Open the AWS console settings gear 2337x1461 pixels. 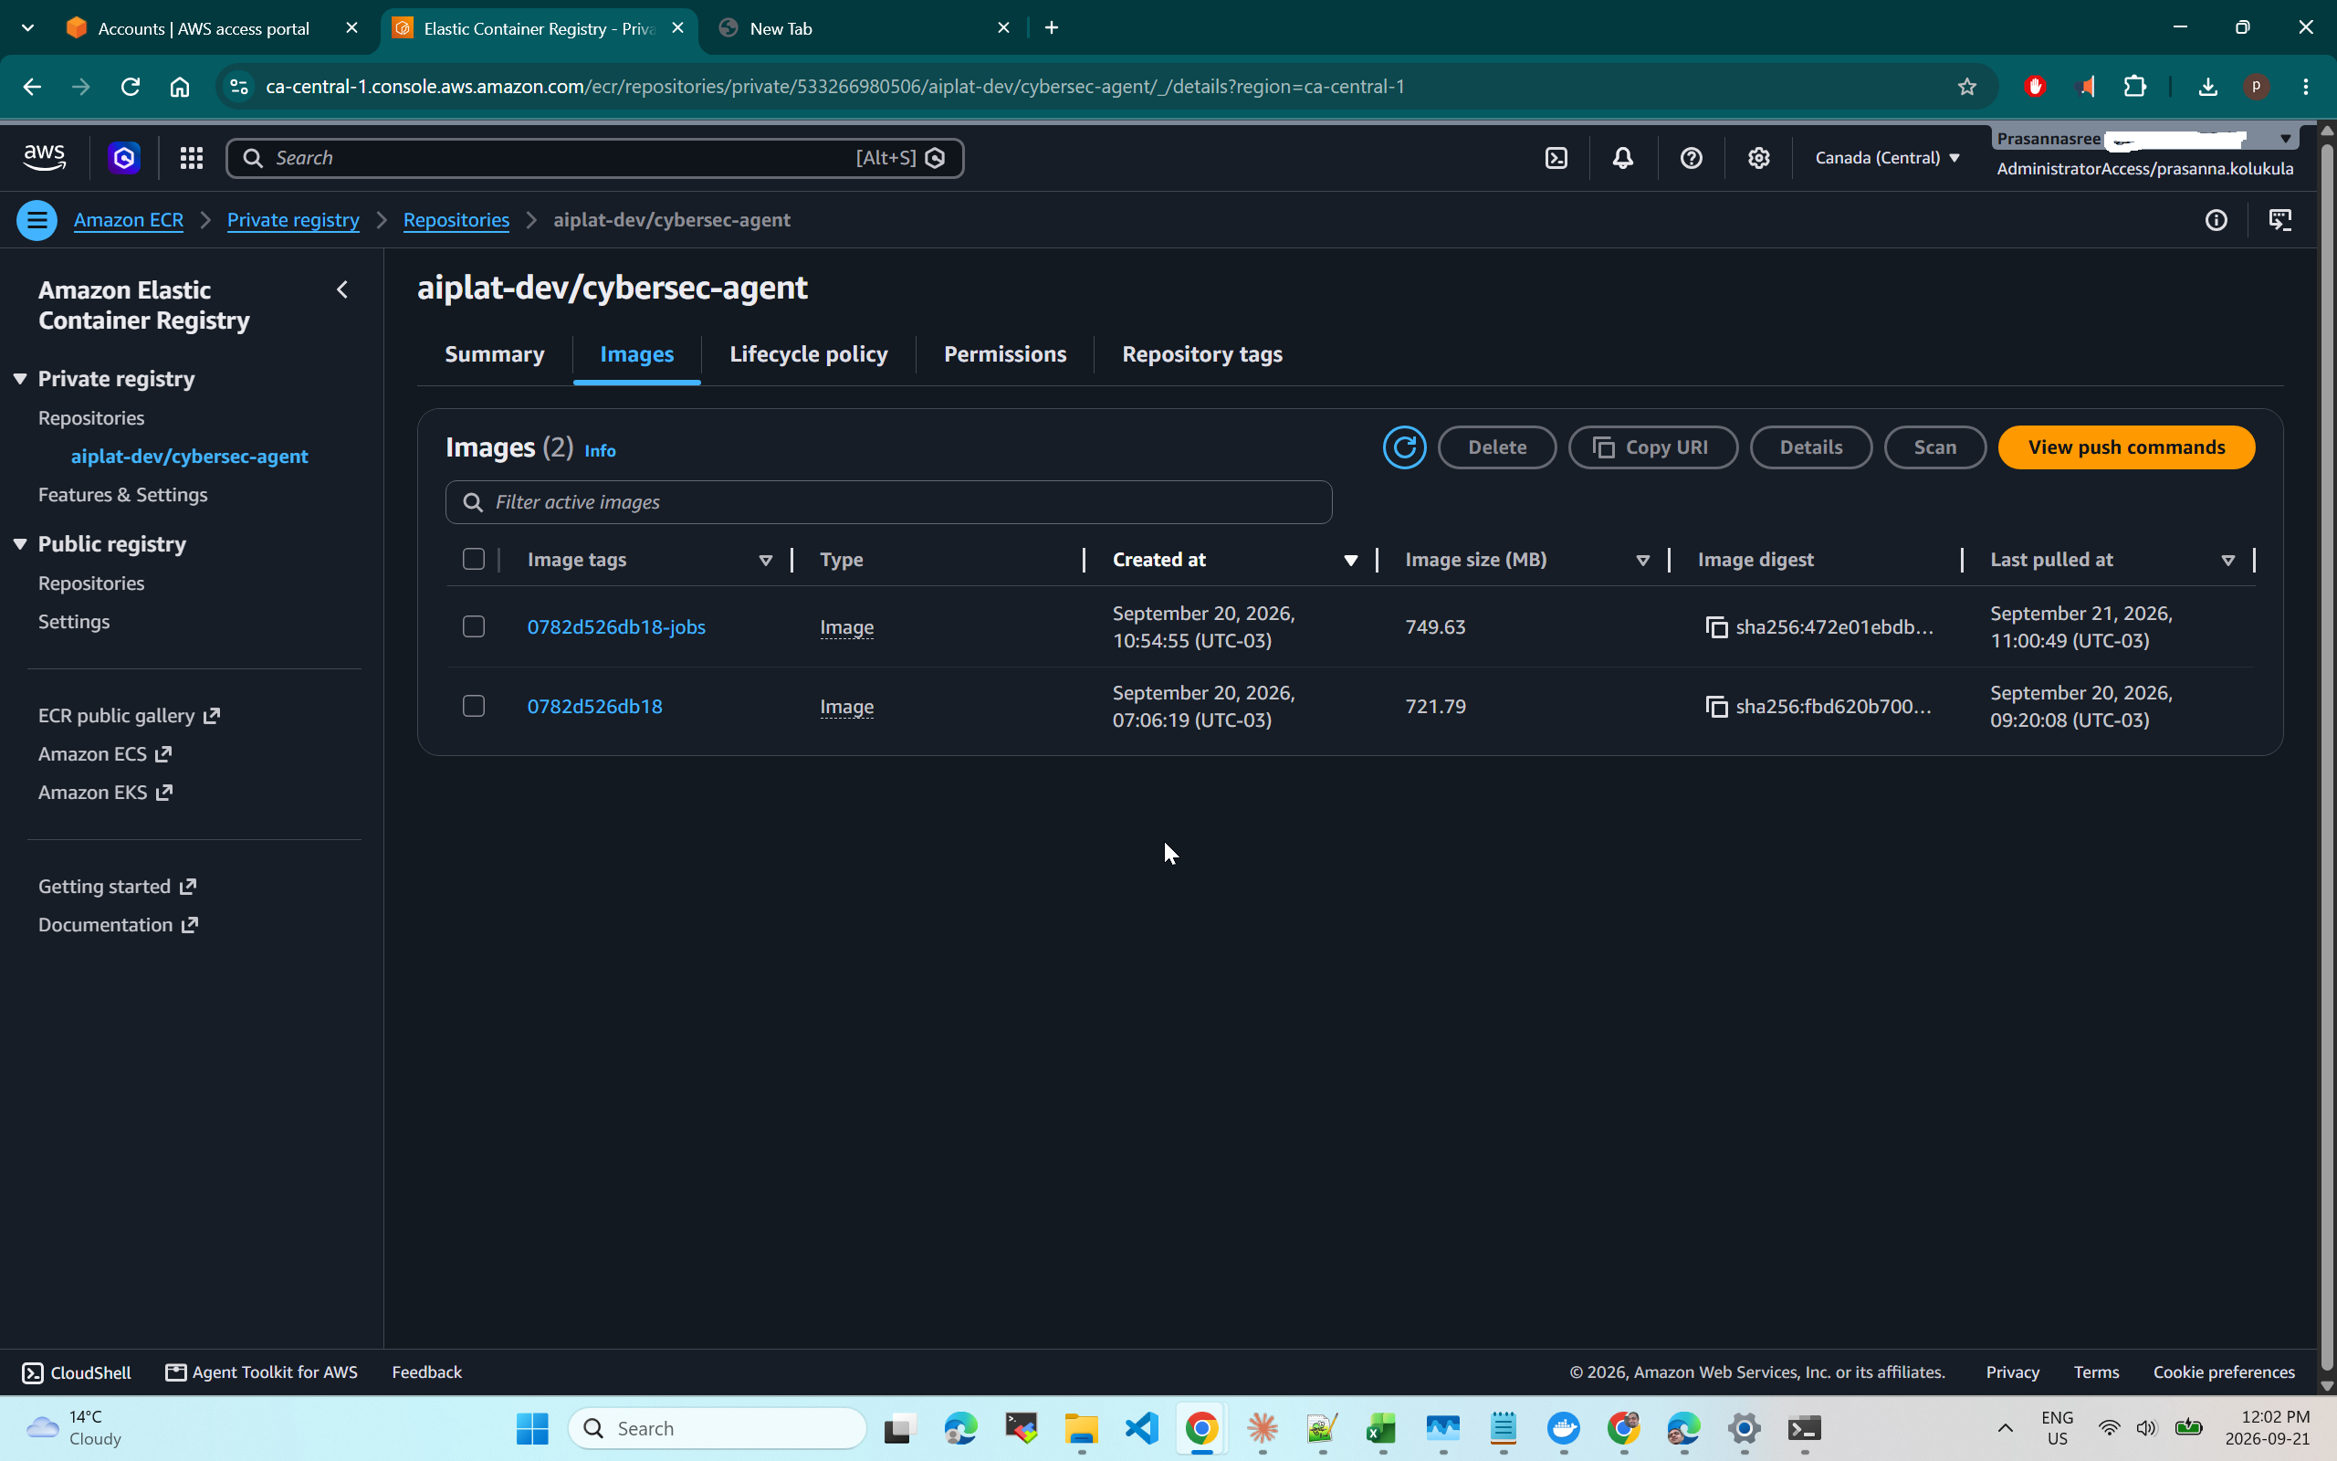click(1758, 157)
